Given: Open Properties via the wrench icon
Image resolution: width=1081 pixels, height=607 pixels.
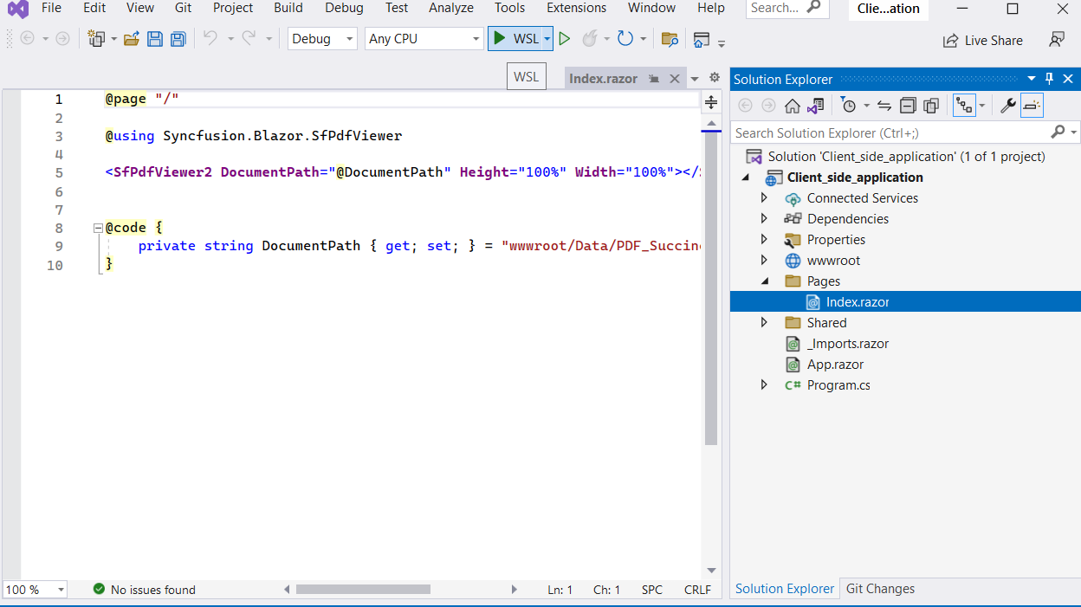Looking at the screenshot, I should point(1008,105).
